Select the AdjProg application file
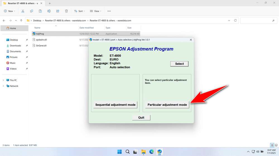This screenshot has width=279, height=156. point(86,34)
